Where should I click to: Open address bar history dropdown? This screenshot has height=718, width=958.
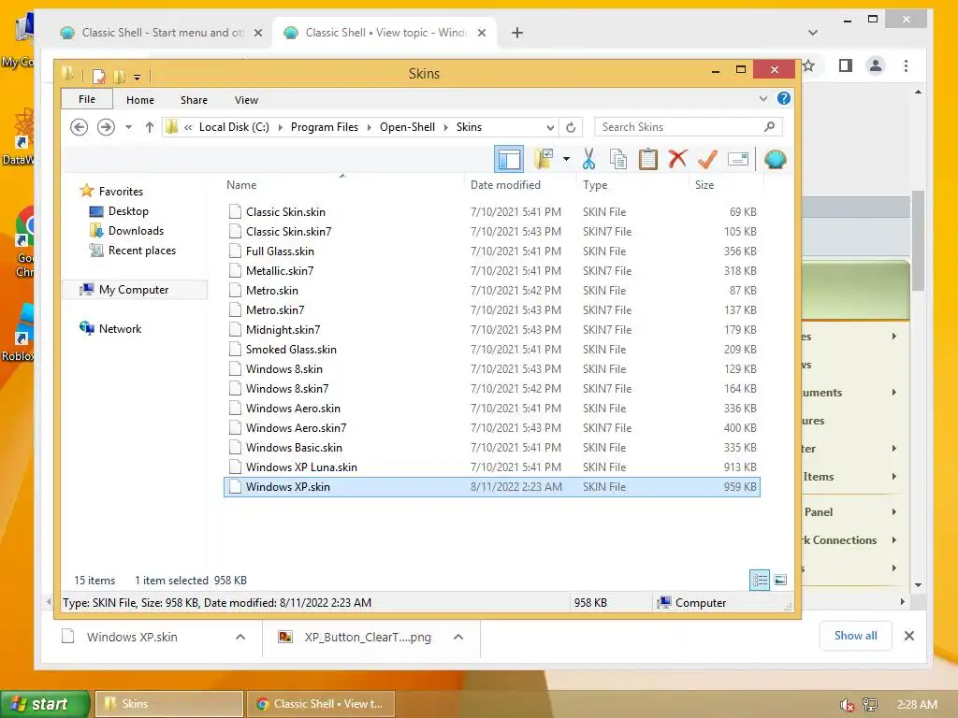click(550, 127)
